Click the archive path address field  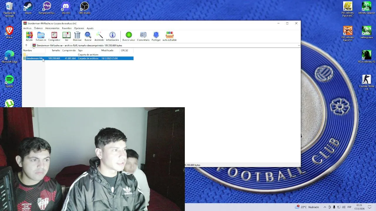coord(166,45)
